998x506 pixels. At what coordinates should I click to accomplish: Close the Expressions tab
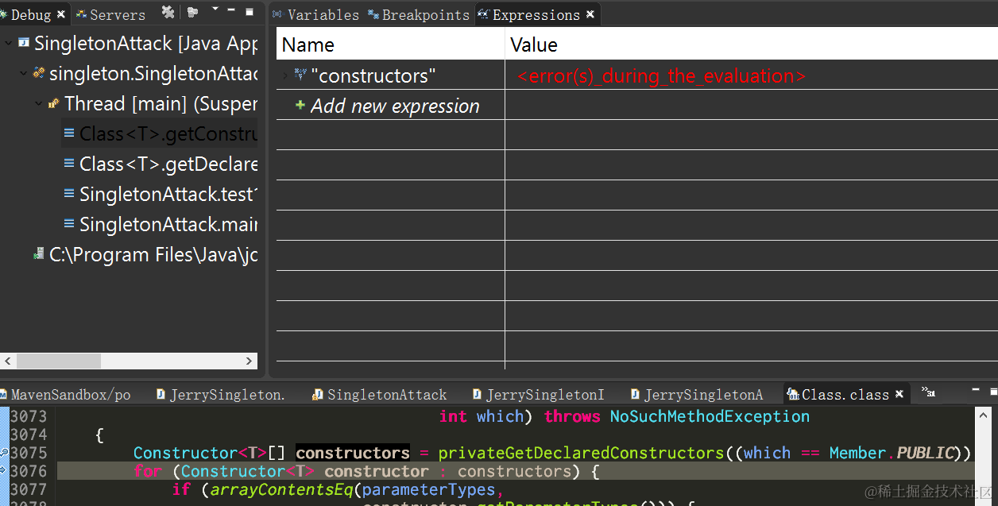pos(590,14)
